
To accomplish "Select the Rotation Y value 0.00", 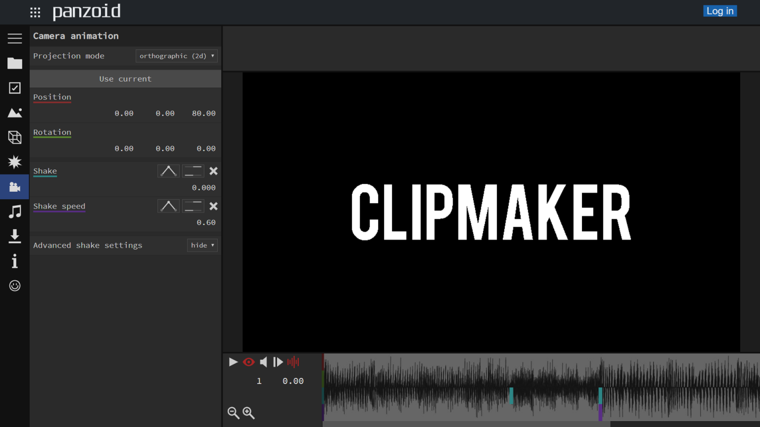I will click(165, 148).
